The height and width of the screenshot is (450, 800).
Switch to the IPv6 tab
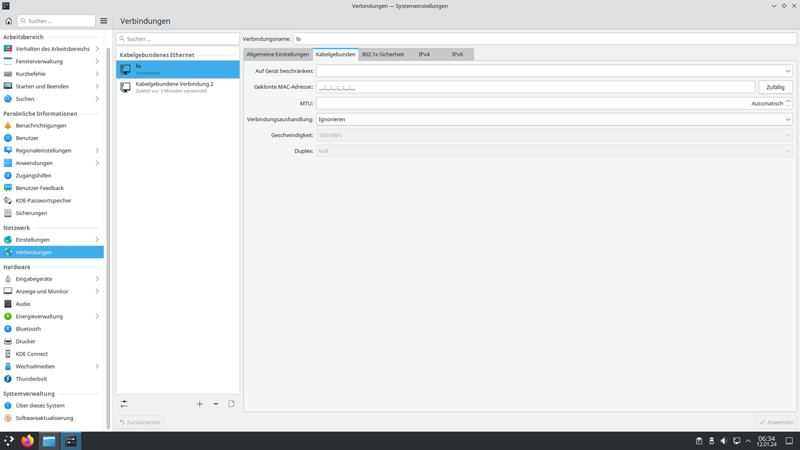pos(457,54)
